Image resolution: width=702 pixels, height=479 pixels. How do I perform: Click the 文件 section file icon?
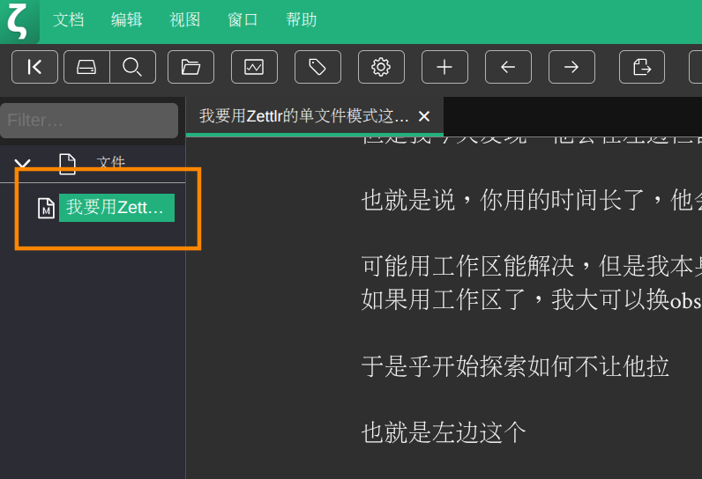point(67,164)
